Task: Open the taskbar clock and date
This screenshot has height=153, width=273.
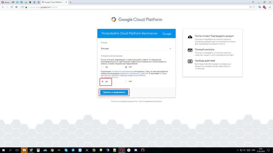Action: 261,150
